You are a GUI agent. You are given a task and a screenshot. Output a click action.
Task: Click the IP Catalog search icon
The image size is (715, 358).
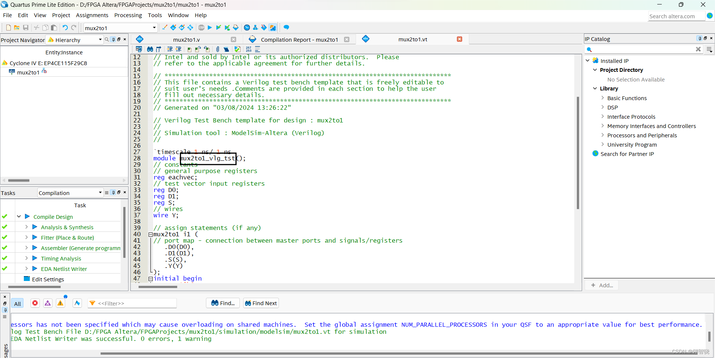(x=589, y=49)
